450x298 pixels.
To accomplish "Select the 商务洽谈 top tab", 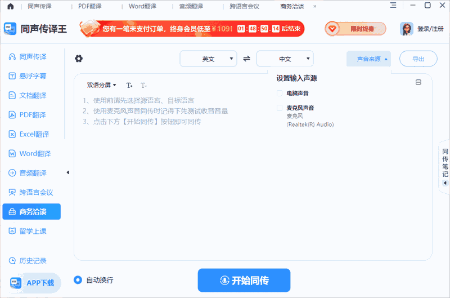I will [x=292, y=6].
